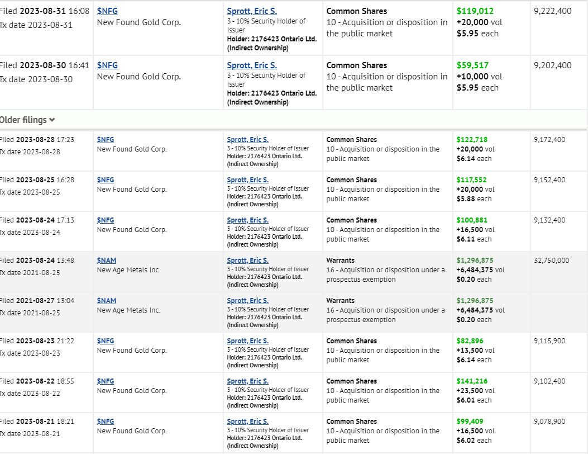Open $NFG link in 2023-08-24 17:13 filing row
The width and height of the screenshot is (588, 454).
point(106,220)
